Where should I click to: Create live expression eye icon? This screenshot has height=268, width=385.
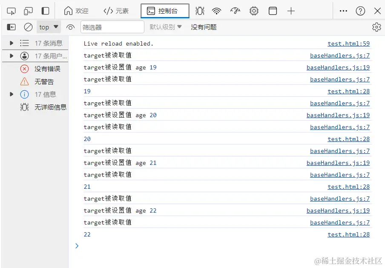click(x=70, y=27)
